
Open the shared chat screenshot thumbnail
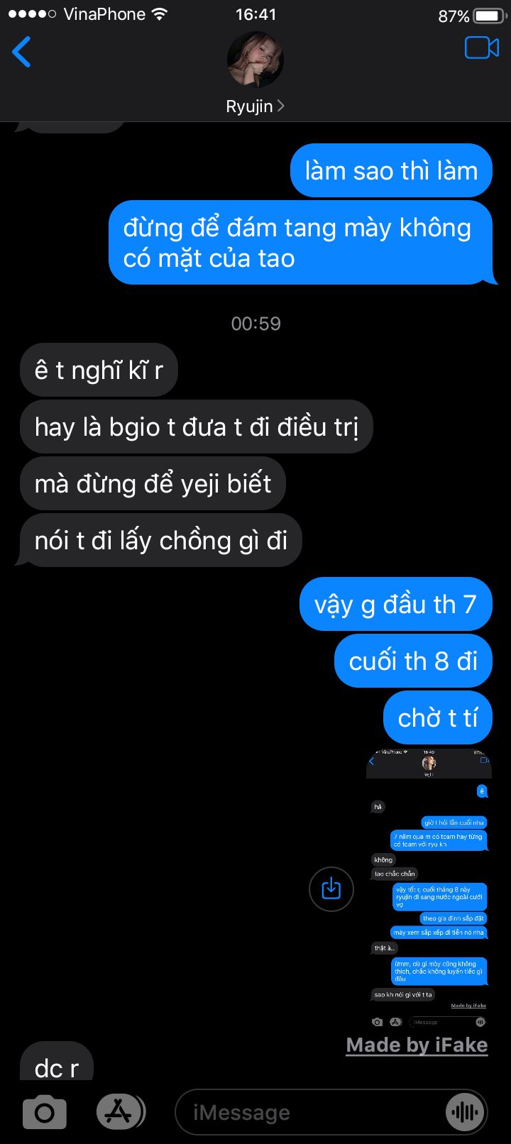point(429,889)
